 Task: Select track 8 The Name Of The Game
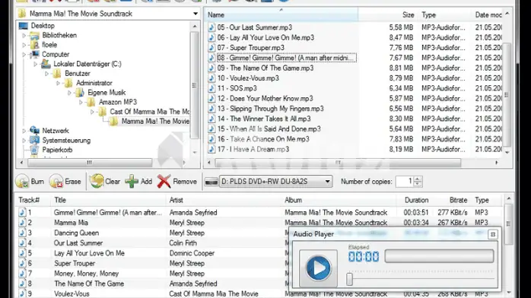[x=89, y=284]
